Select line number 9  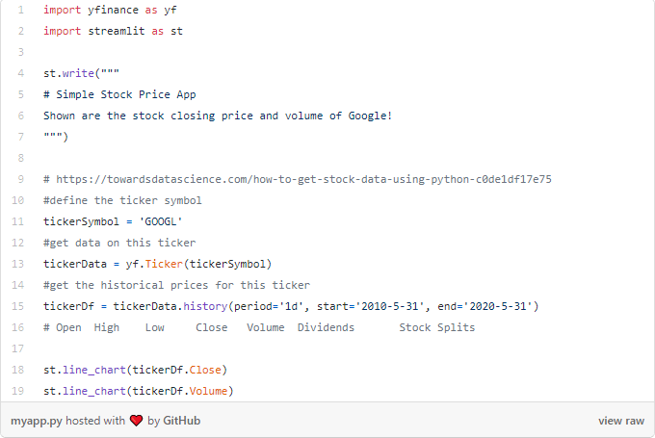[21, 179]
